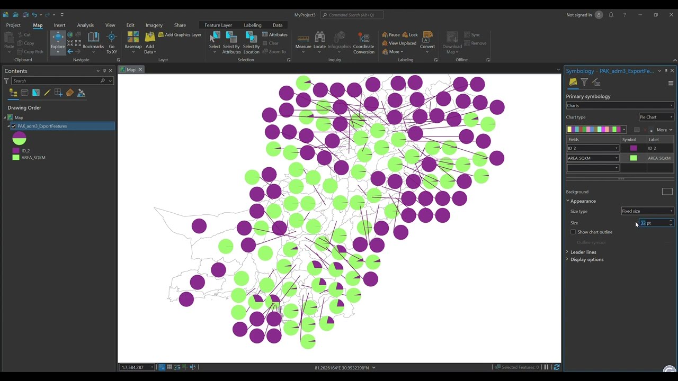Enable Show chart outline checkbox

click(x=573, y=232)
